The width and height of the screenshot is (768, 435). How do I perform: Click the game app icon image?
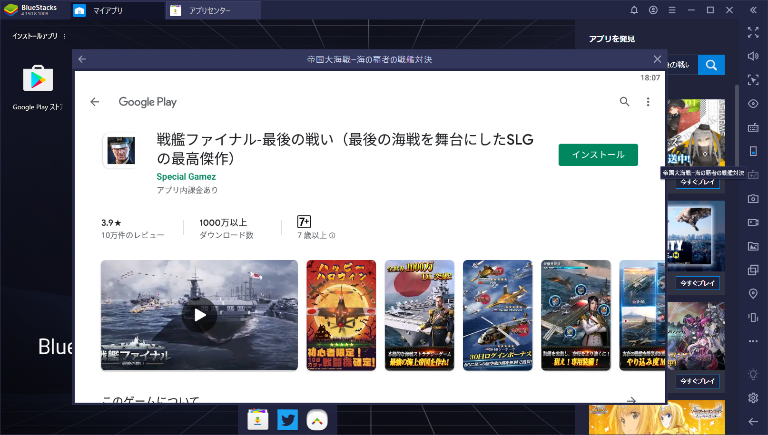pyautogui.click(x=121, y=151)
